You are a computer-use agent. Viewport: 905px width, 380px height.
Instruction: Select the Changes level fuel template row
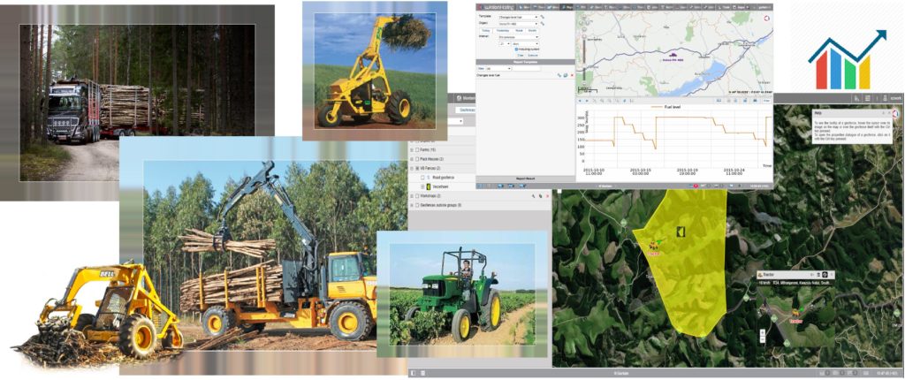pyautogui.click(x=525, y=75)
